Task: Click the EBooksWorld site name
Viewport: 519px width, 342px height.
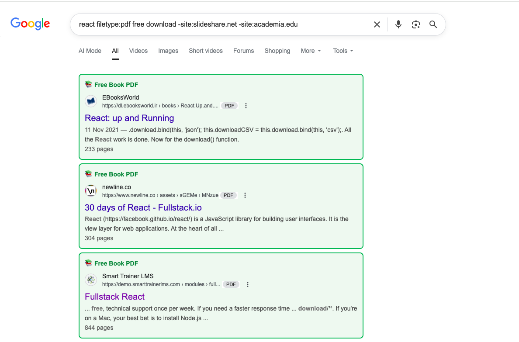Action: (x=121, y=97)
